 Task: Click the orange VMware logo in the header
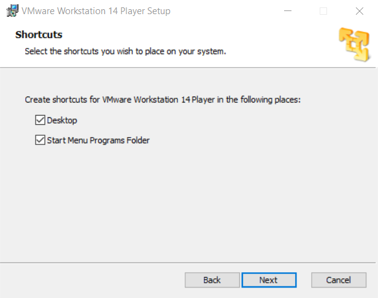(354, 44)
